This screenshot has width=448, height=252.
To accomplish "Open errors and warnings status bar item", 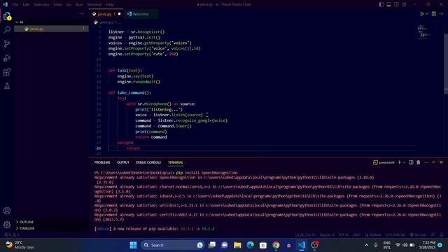I will coord(12,235).
